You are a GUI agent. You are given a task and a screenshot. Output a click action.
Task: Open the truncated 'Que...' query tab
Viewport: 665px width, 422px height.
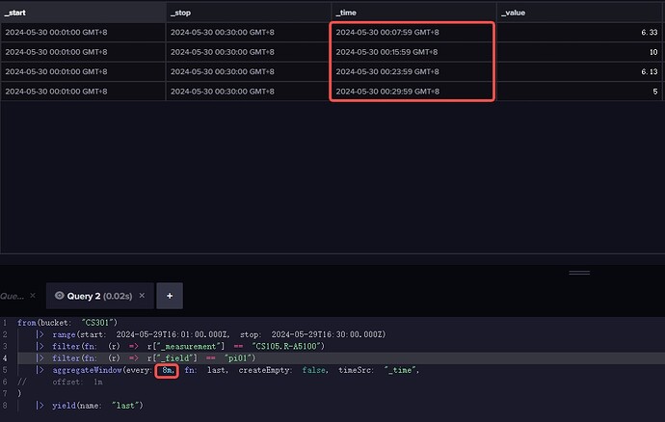(12, 296)
